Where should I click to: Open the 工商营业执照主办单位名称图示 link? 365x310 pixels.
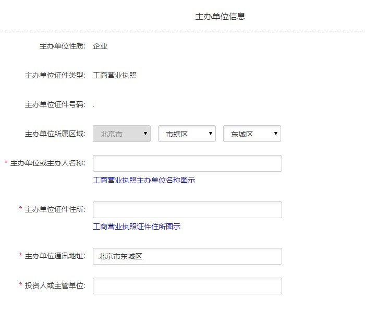tap(144, 180)
